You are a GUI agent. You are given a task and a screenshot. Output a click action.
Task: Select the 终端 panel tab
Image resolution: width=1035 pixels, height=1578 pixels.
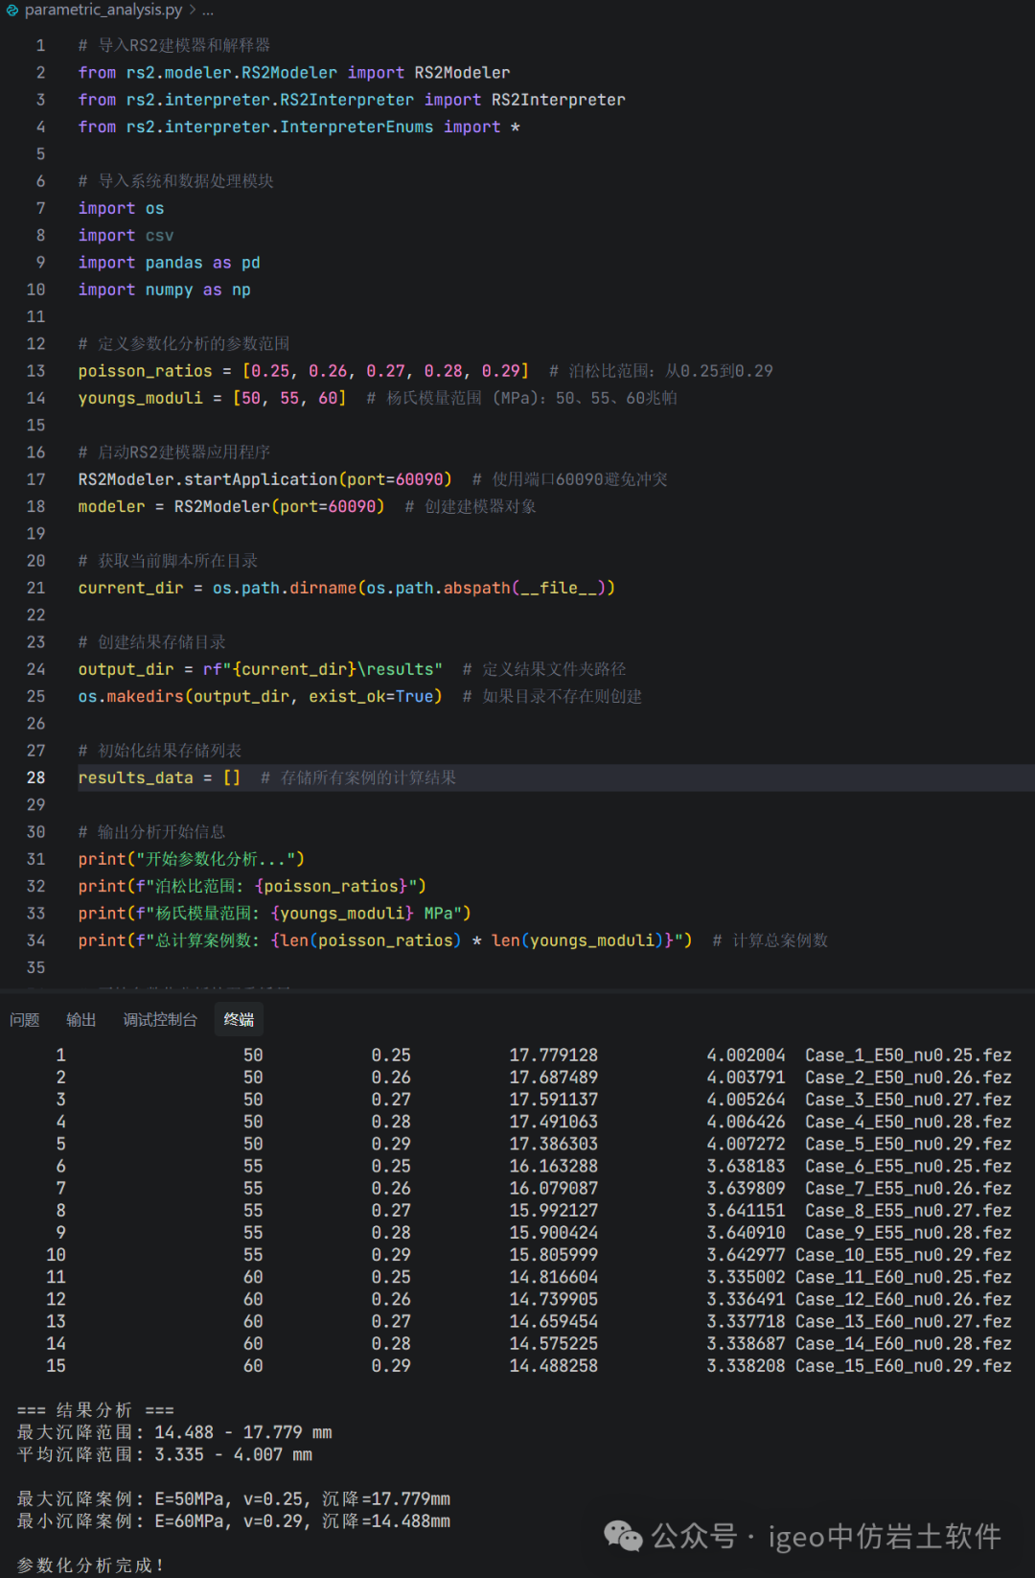(x=239, y=1020)
